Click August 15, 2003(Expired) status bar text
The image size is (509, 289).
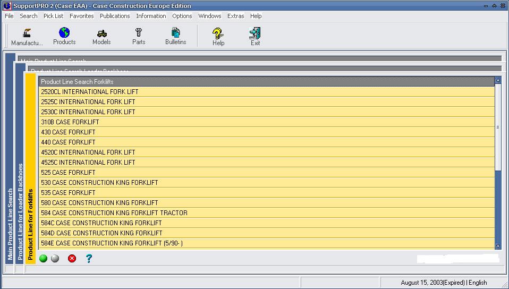tap(432, 283)
